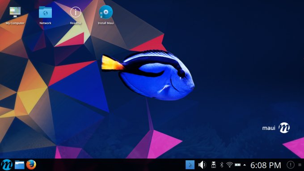Click the blue arrow taskbar button
Viewport: 304px width, 171px height.
[190, 165]
